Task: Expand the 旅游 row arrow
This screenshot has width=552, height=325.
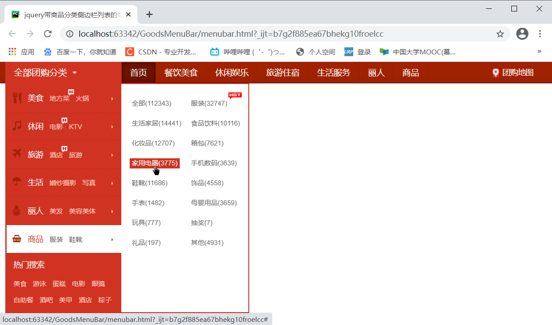Action: (112, 155)
